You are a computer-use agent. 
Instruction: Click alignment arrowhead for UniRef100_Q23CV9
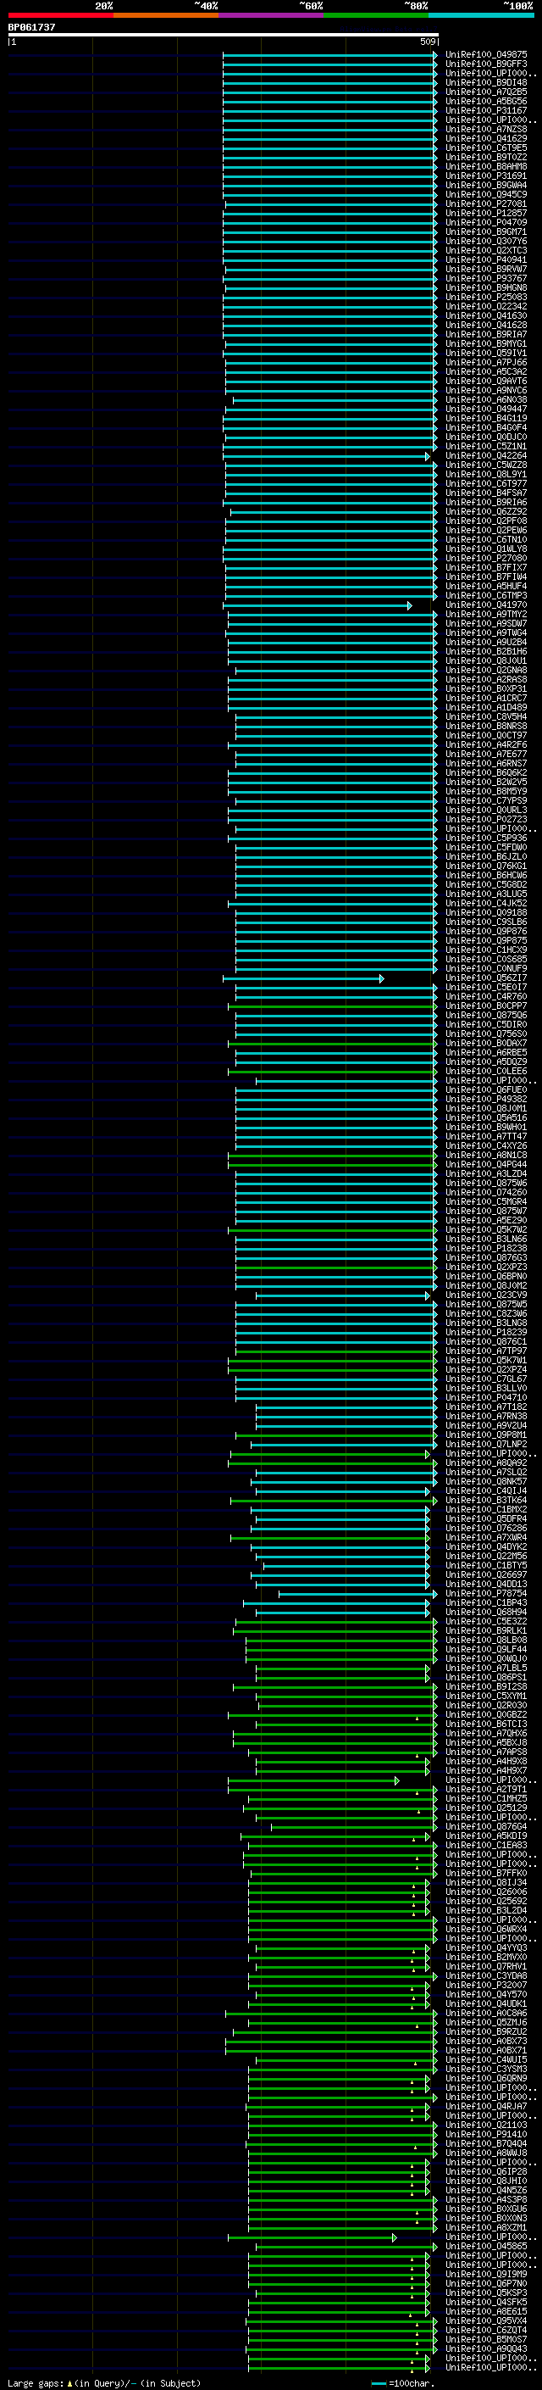[x=428, y=1295]
